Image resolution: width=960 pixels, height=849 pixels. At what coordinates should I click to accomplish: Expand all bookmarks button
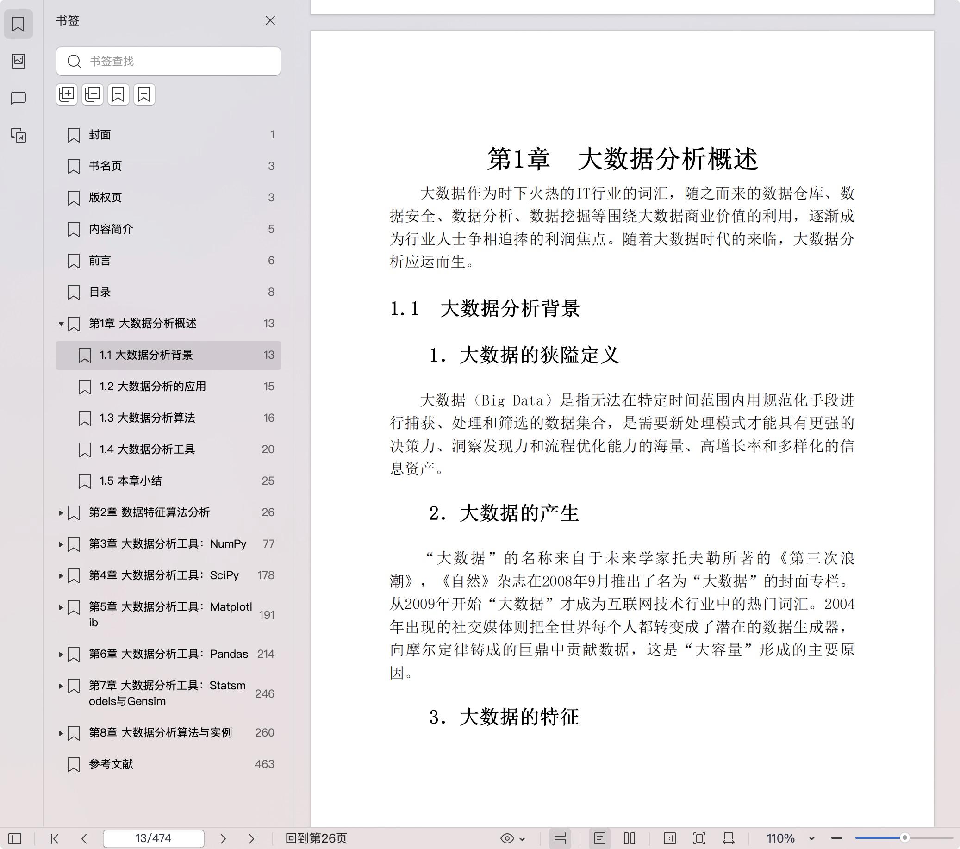pyautogui.click(x=67, y=94)
